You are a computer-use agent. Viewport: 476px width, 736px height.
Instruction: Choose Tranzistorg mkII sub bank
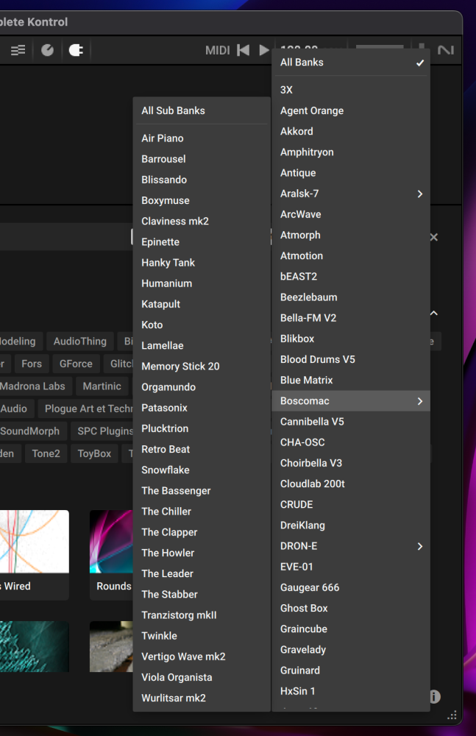point(202,615)
